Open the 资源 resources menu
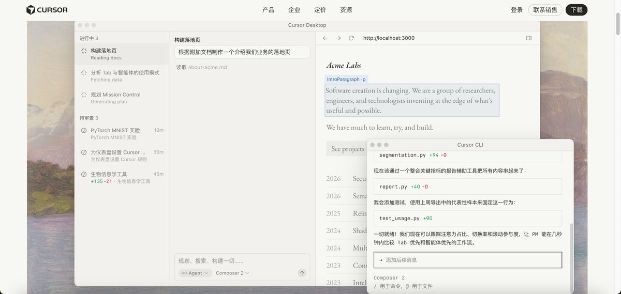Screen dimensions: 621x294 (346, 10)
